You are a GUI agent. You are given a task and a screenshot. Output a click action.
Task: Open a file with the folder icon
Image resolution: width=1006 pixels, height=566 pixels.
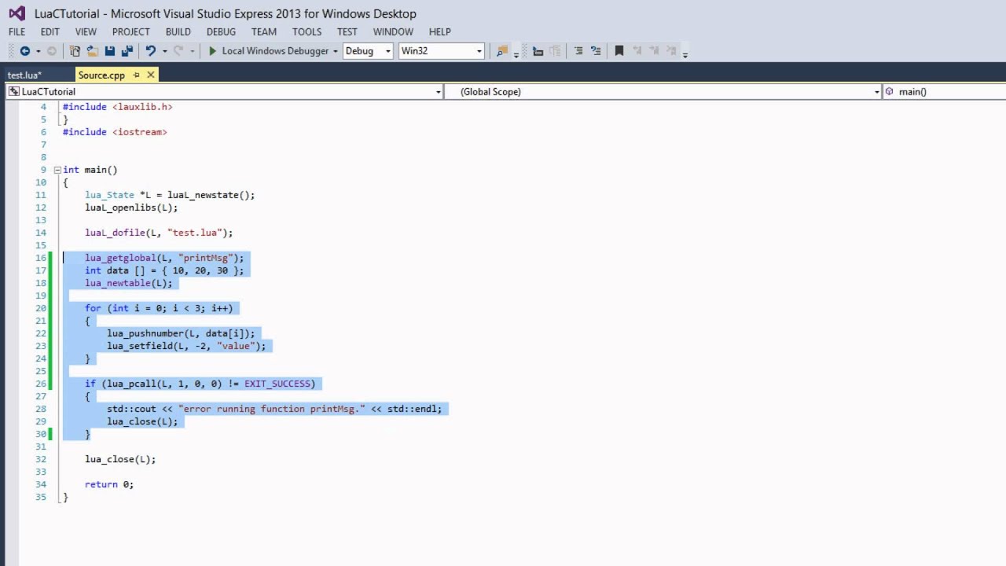tap(92, 51)
